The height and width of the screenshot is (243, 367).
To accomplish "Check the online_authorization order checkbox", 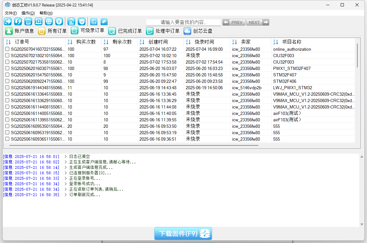I will pos(7,49).
